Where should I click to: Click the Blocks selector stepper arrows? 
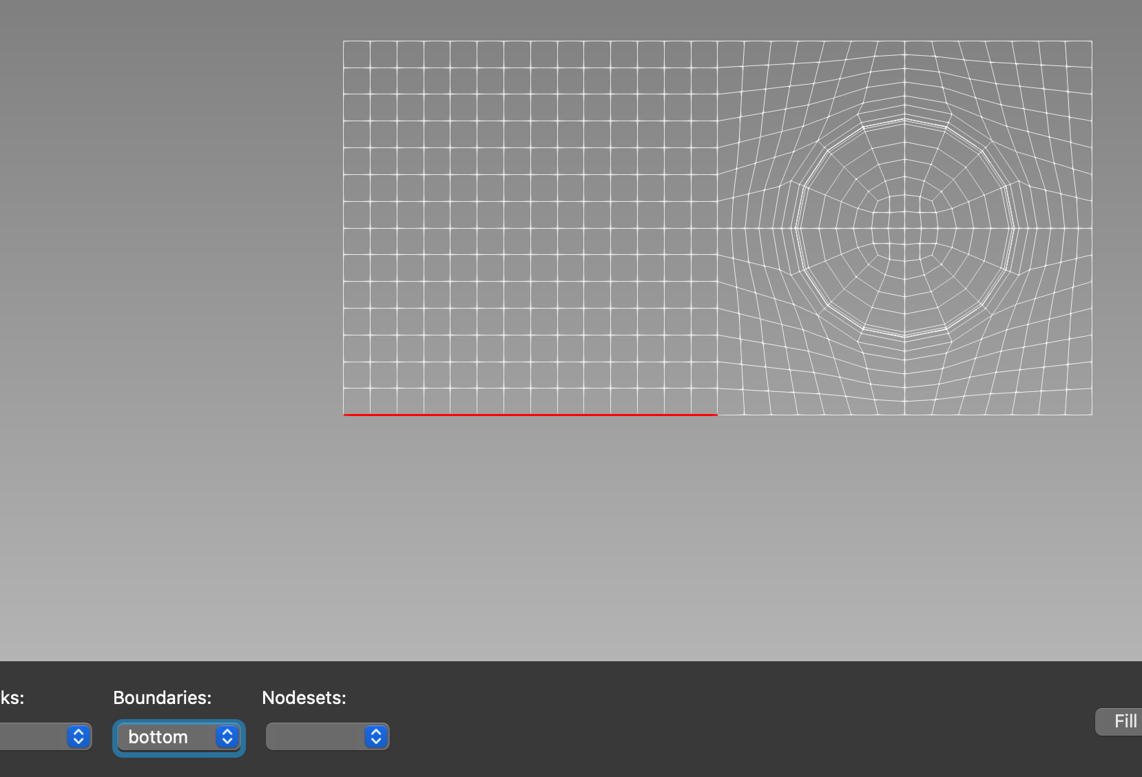click(x=78, y=736)
